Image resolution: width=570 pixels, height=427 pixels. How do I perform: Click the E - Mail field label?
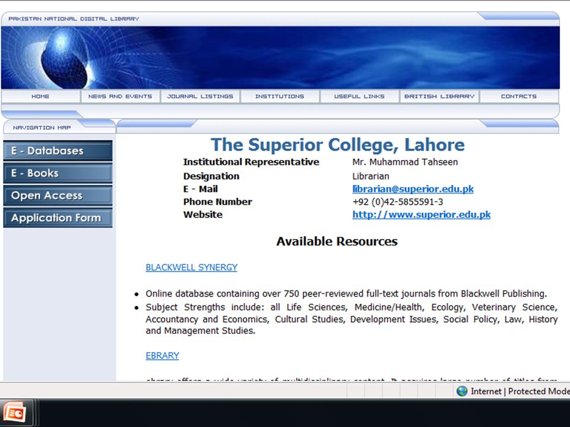(200, 189)
